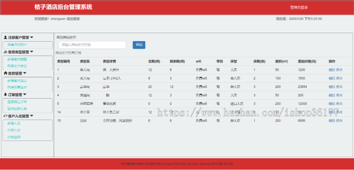The image size is (354, 170).
Task: Click 管理员登录 in the red header
Action: point(299,7)
